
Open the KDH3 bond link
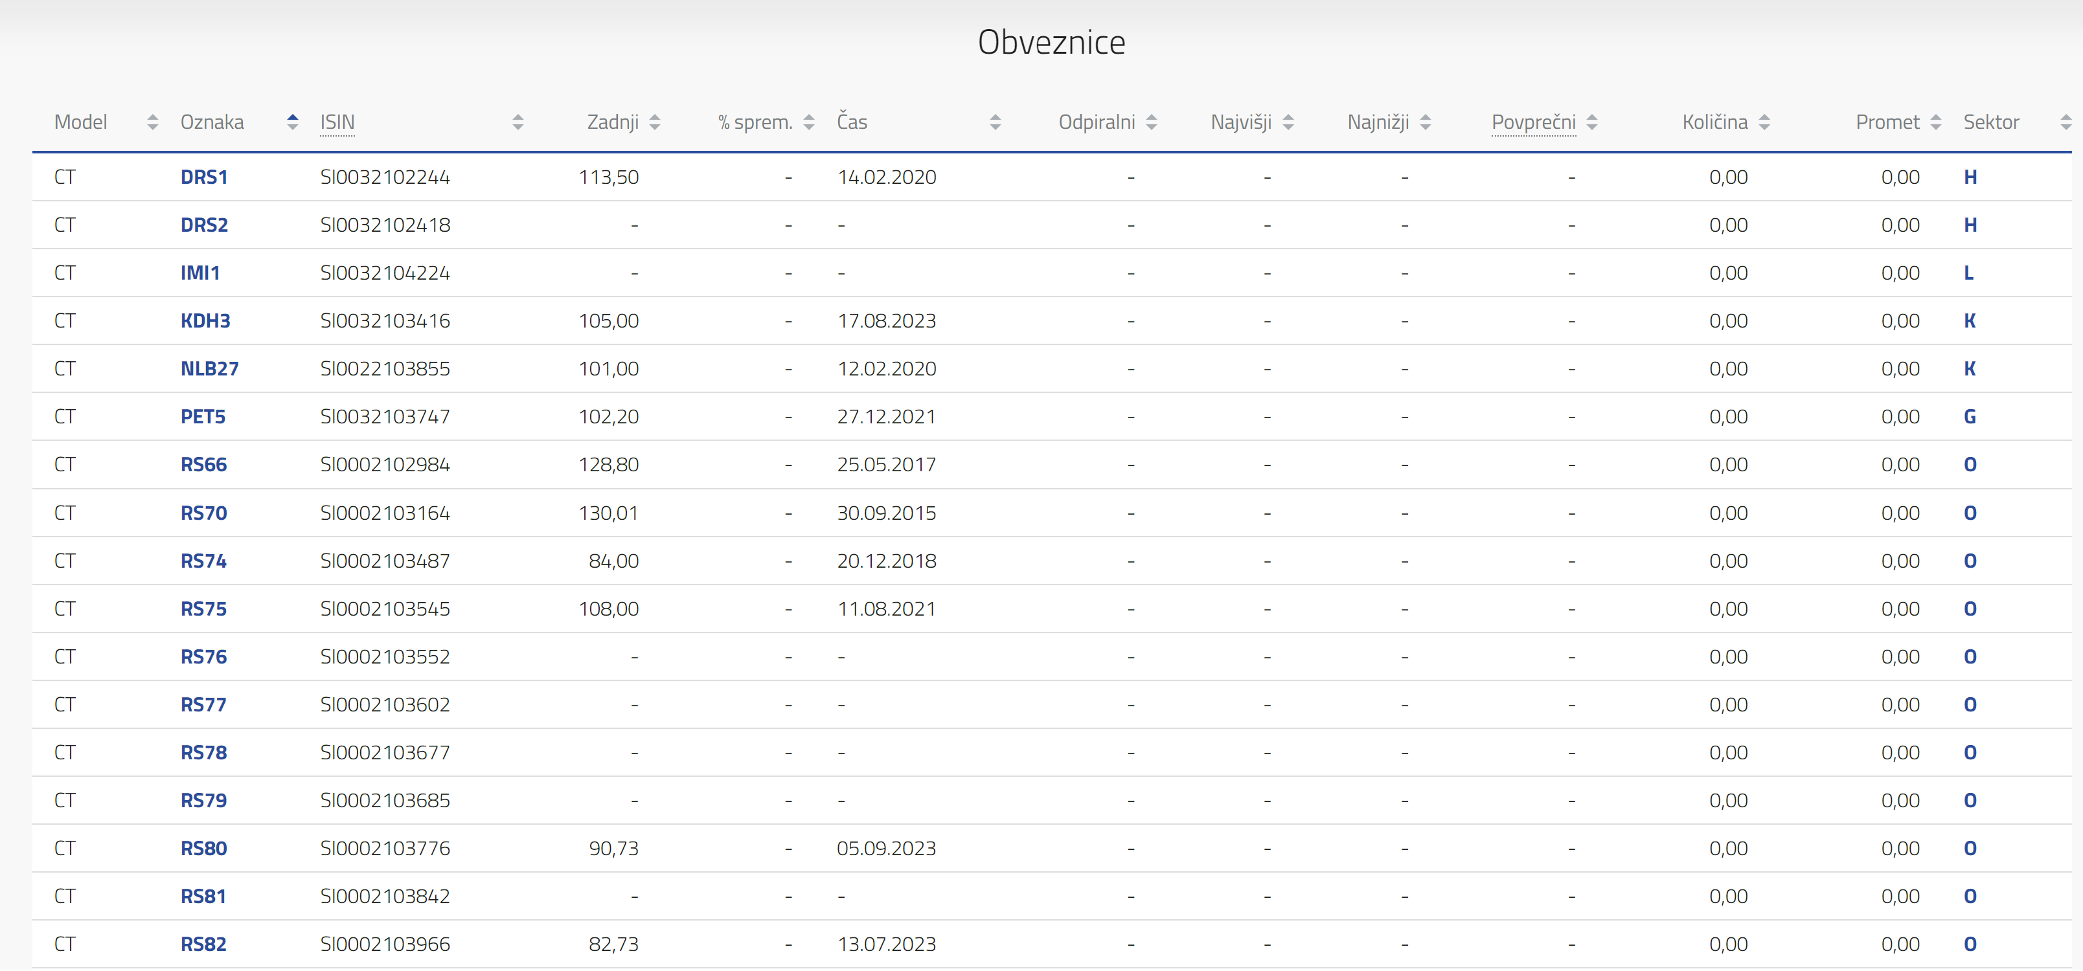pyautogui.click(x=205, y=321)
